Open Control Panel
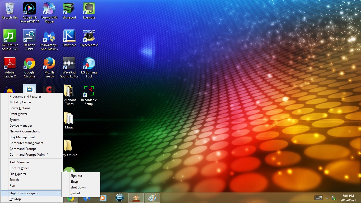The image size is (361, 203). point(32,168)
